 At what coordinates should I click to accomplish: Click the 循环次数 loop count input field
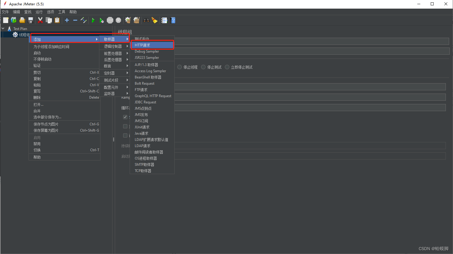tap(310, 108)
